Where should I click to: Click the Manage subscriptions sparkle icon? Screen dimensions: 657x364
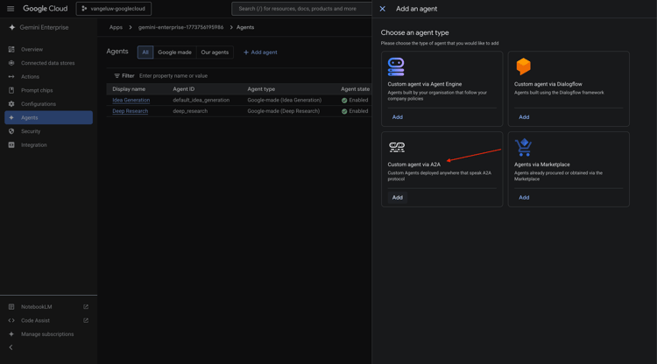coord(11,334)
